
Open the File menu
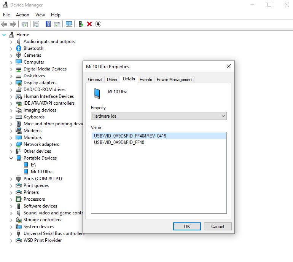[6, 15]
